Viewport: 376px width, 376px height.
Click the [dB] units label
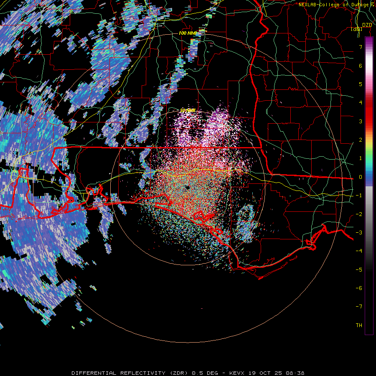pyautogui.click(x=357, y=29)
